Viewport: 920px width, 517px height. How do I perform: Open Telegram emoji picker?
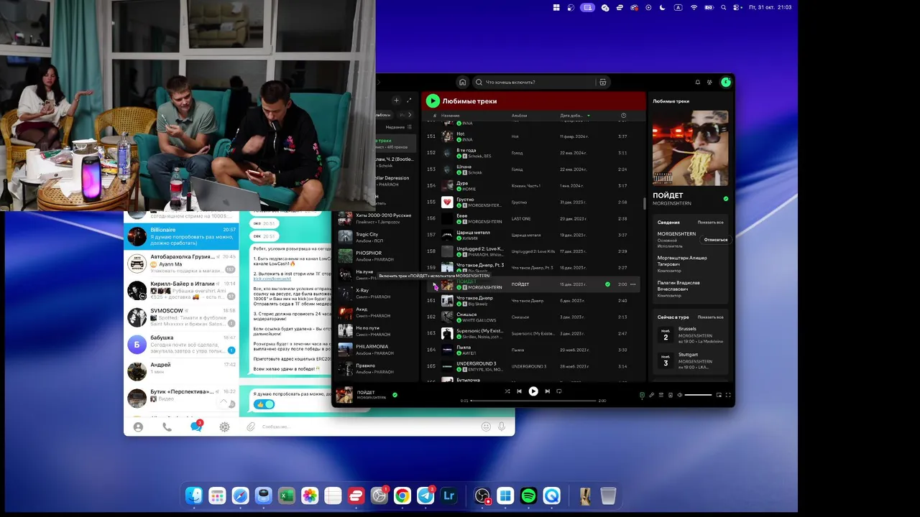[x=486, y=427]
